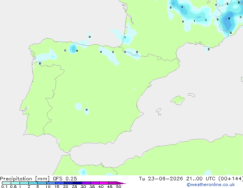This screenshot has width=243, height=188.
Task: Click the above-50 mm legend arrow tip
Action: tap(121, 183)
